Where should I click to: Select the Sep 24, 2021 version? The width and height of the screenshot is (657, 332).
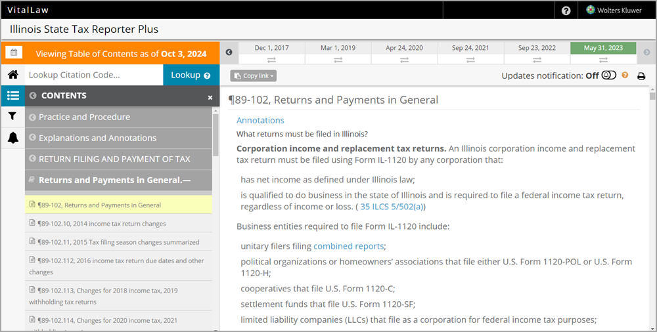point(470,48)
